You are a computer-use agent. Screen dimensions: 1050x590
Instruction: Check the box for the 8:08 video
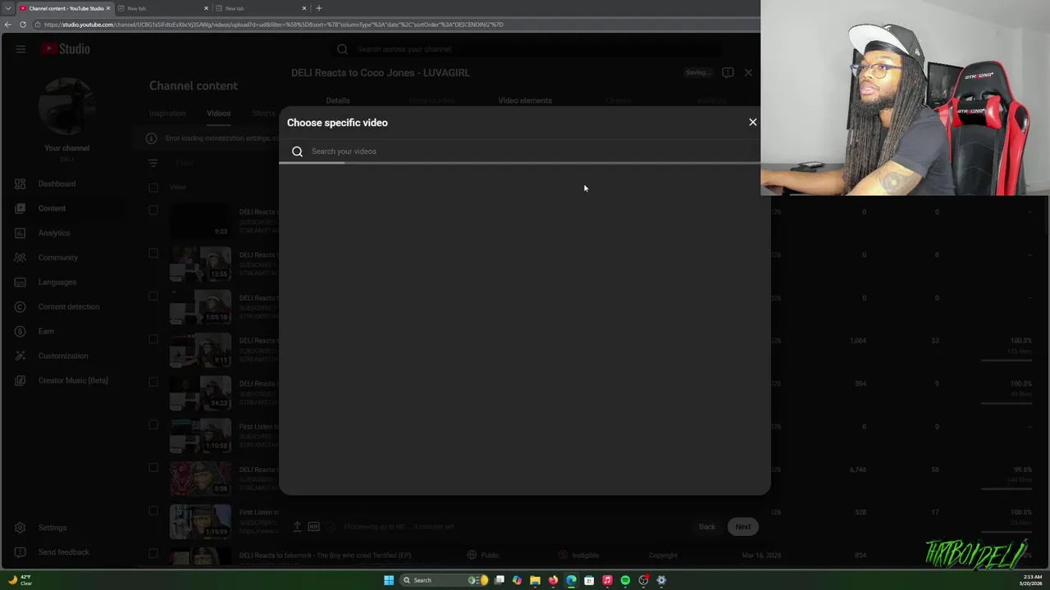tap(153, 468)
